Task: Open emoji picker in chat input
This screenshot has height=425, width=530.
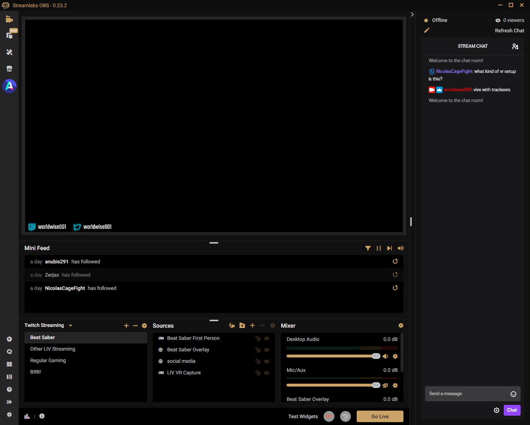Action: 513,394
